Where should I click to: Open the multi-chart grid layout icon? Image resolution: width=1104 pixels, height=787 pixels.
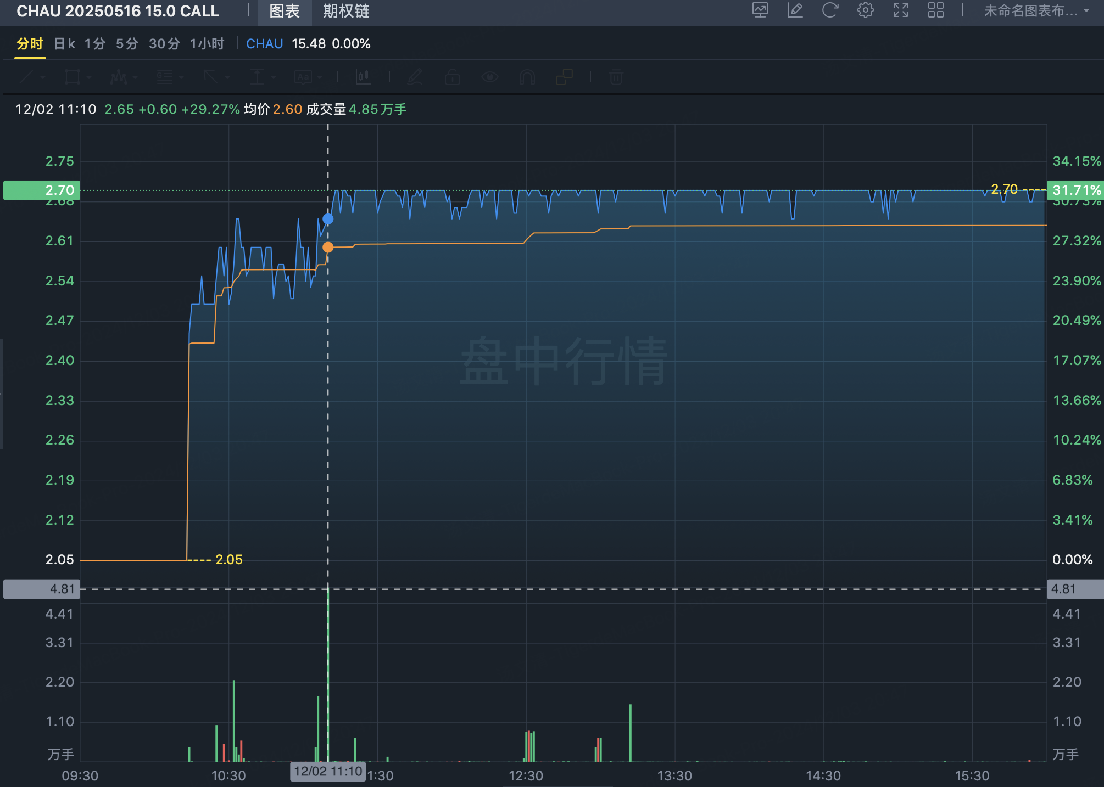pyautogui.click(x=936, y=10)
